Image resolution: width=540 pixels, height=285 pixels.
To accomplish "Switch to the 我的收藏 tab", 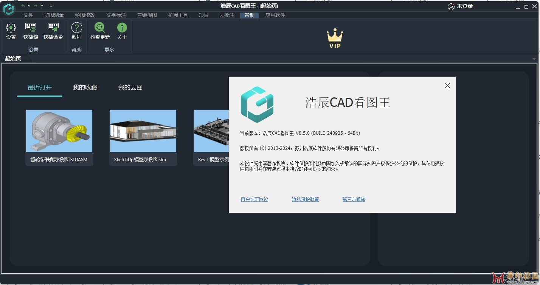I will pyautogui.click(x=85, y=87).
